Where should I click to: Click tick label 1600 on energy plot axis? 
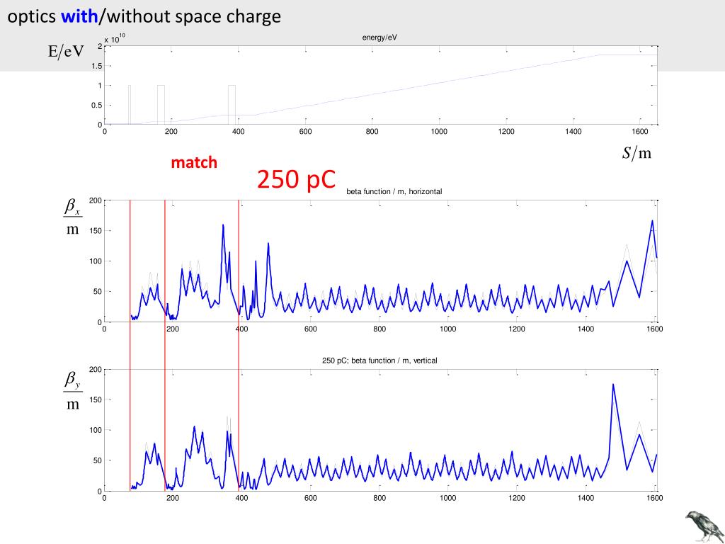click(640, 131)
